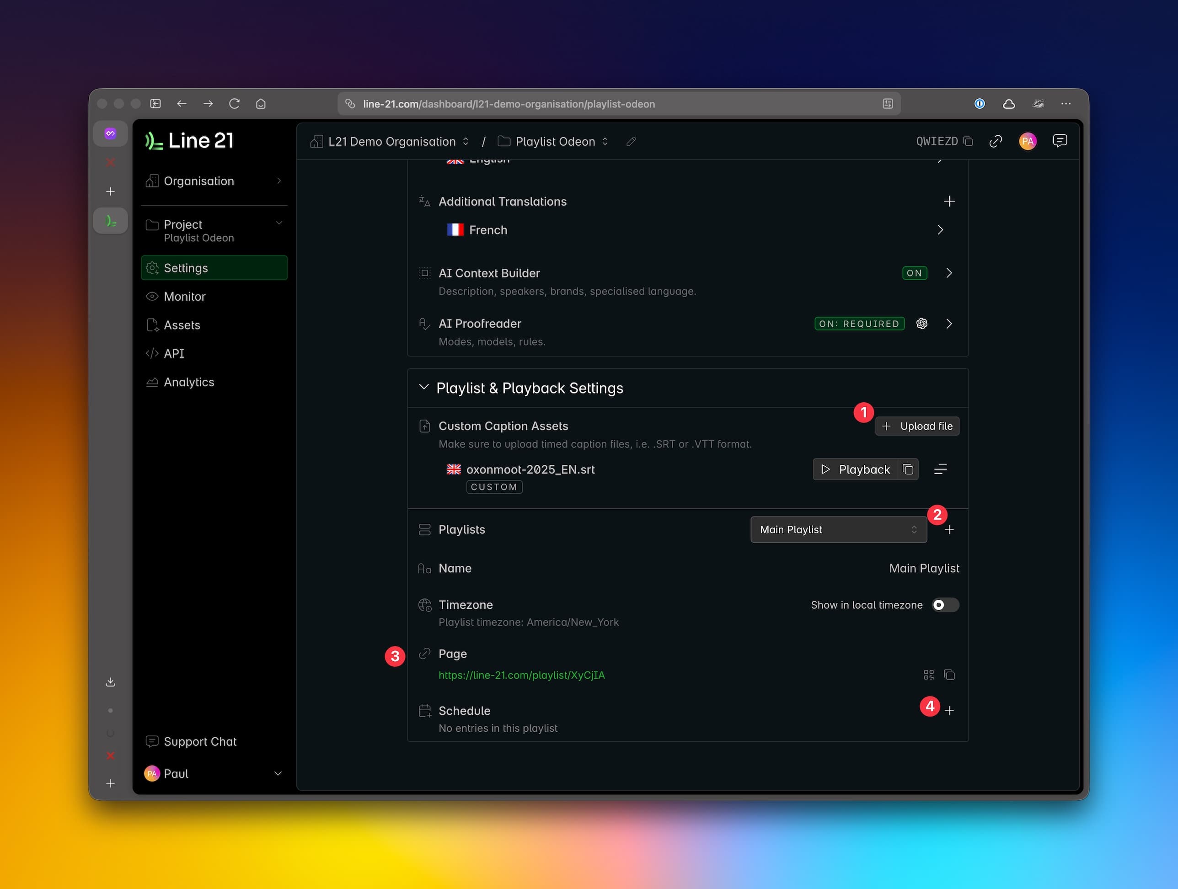Open the support chat bubble icon top right

tap(1060, 140)
